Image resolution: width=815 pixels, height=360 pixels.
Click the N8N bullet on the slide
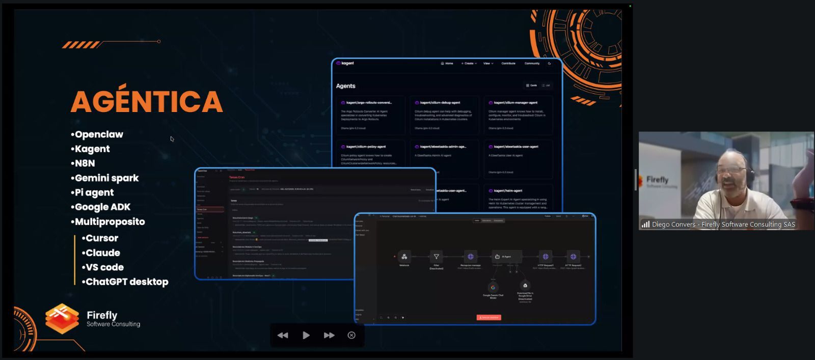(83, 163)
